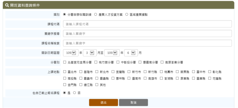Click the 取消 cancel button
The image size is (238, 108).
(133, 103)
